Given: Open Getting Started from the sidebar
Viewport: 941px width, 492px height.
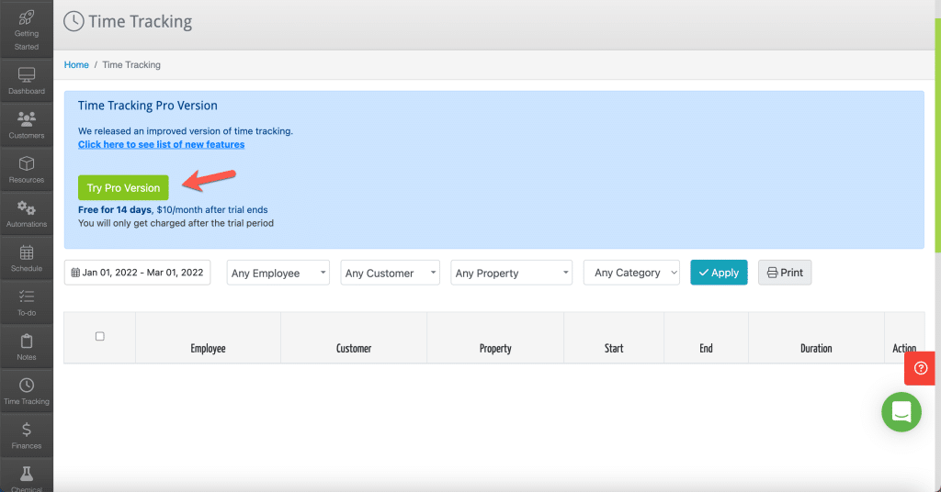Looking at the screenshot, I should 27,30.
